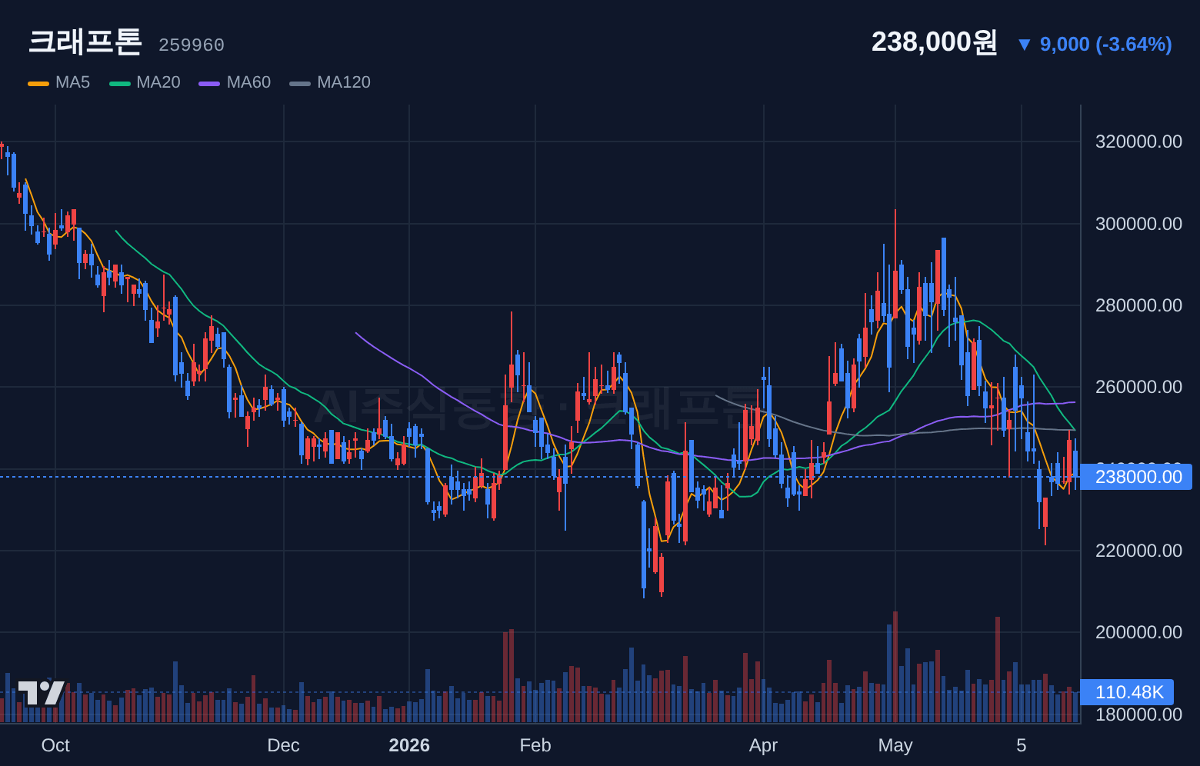
Task: Select the MA20 legend label text
Action: click(158, 82)
